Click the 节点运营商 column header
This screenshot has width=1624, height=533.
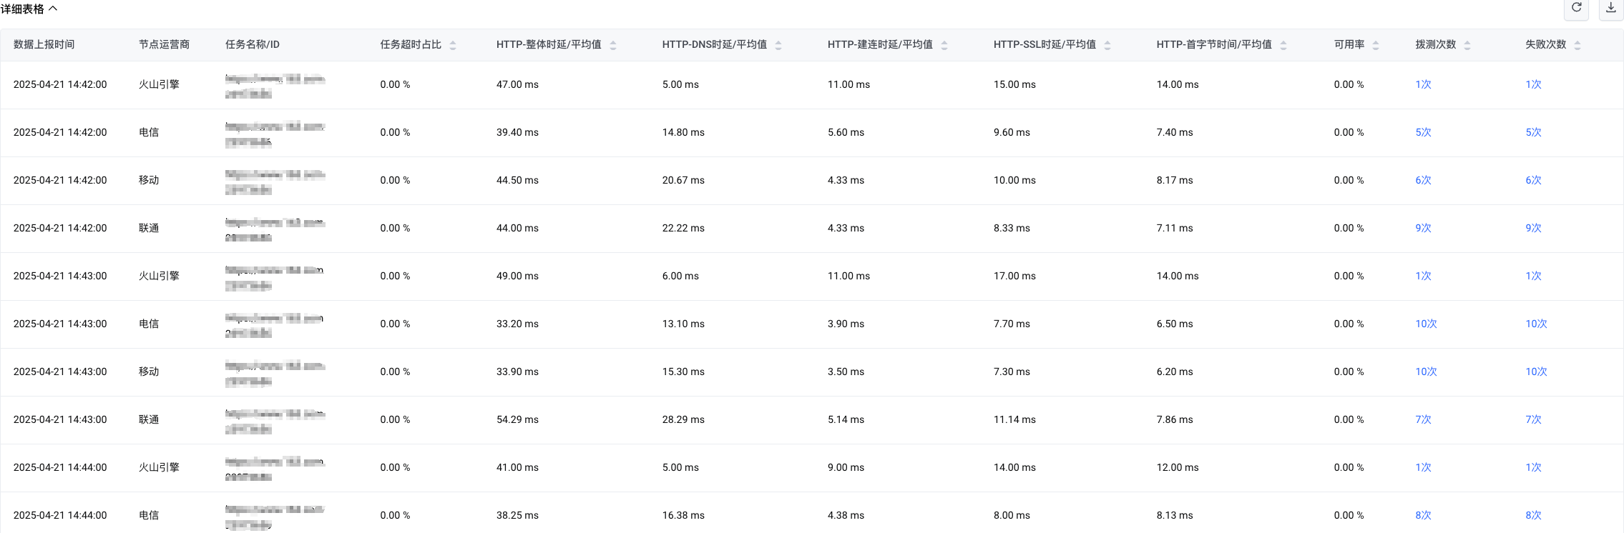pyautogui.click(x=164, y=44)
